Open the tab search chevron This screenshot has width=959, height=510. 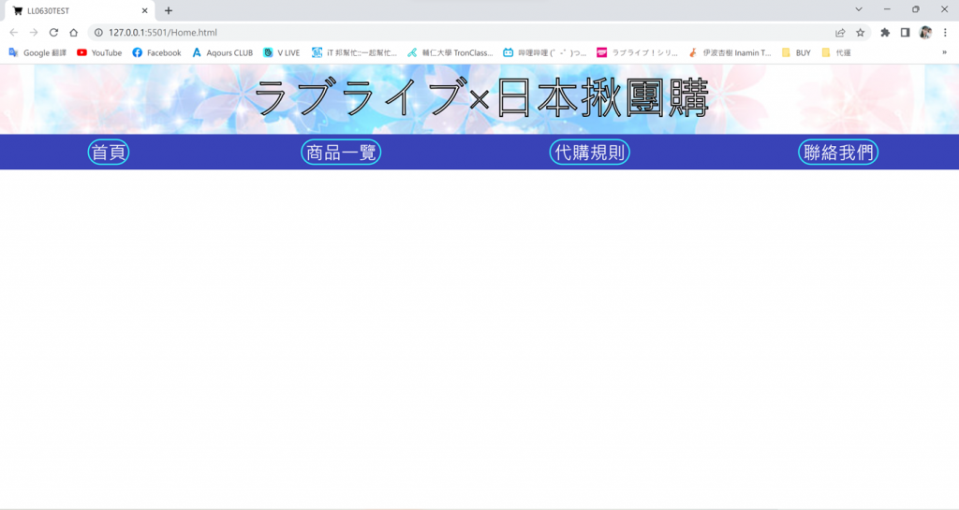[859, 9]
